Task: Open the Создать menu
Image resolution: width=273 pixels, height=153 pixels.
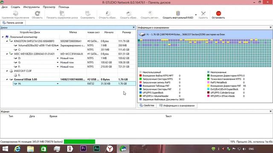Action: tap(15, 7)
